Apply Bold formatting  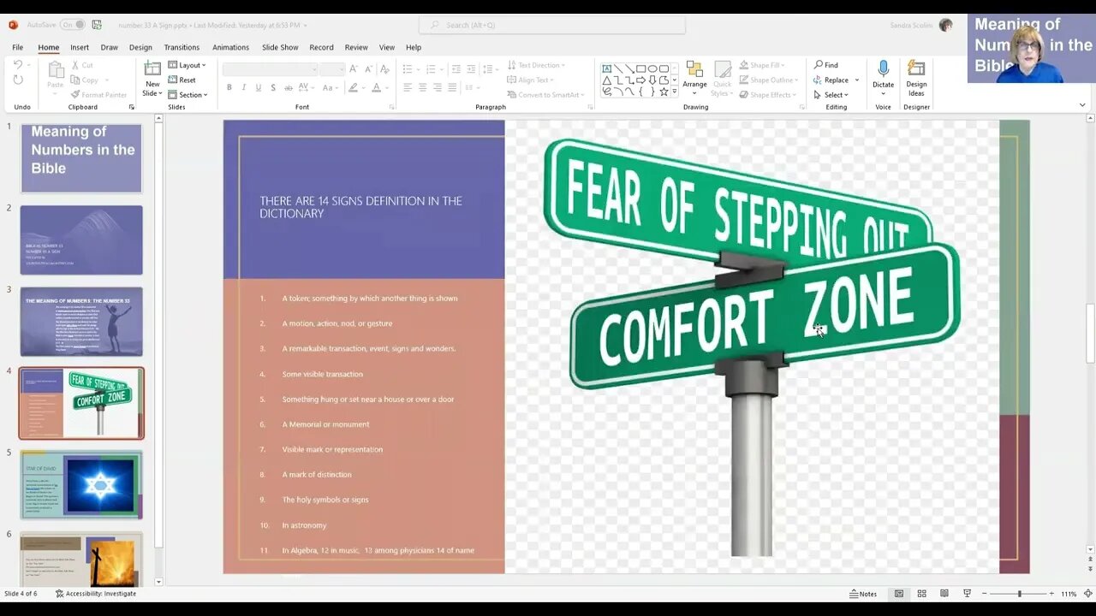[x=229, y=87]
